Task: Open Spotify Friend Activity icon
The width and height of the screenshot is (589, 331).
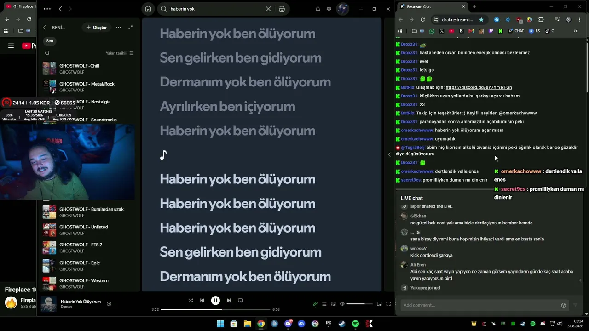Action: point(329,9)
